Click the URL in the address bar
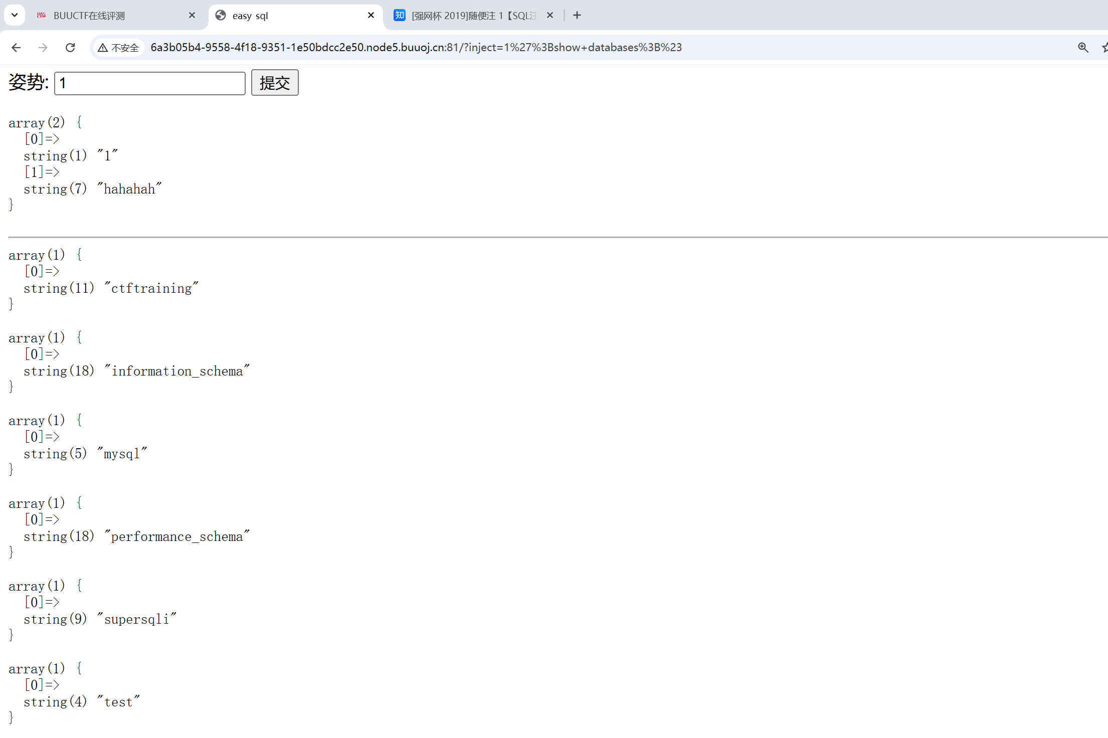1108x738 pixels. [416, 48]
